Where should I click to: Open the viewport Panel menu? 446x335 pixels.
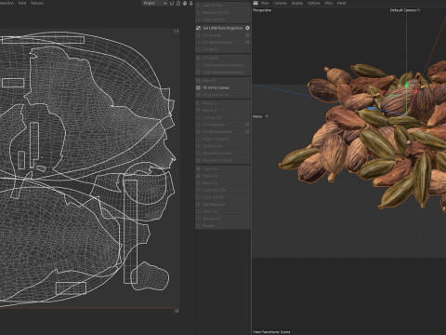341,3
